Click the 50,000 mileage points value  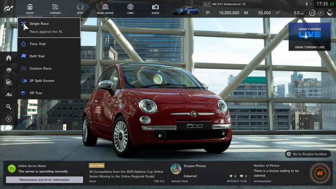click(x=264, y=13)
